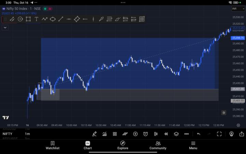Switch to the Community tab

158,145
